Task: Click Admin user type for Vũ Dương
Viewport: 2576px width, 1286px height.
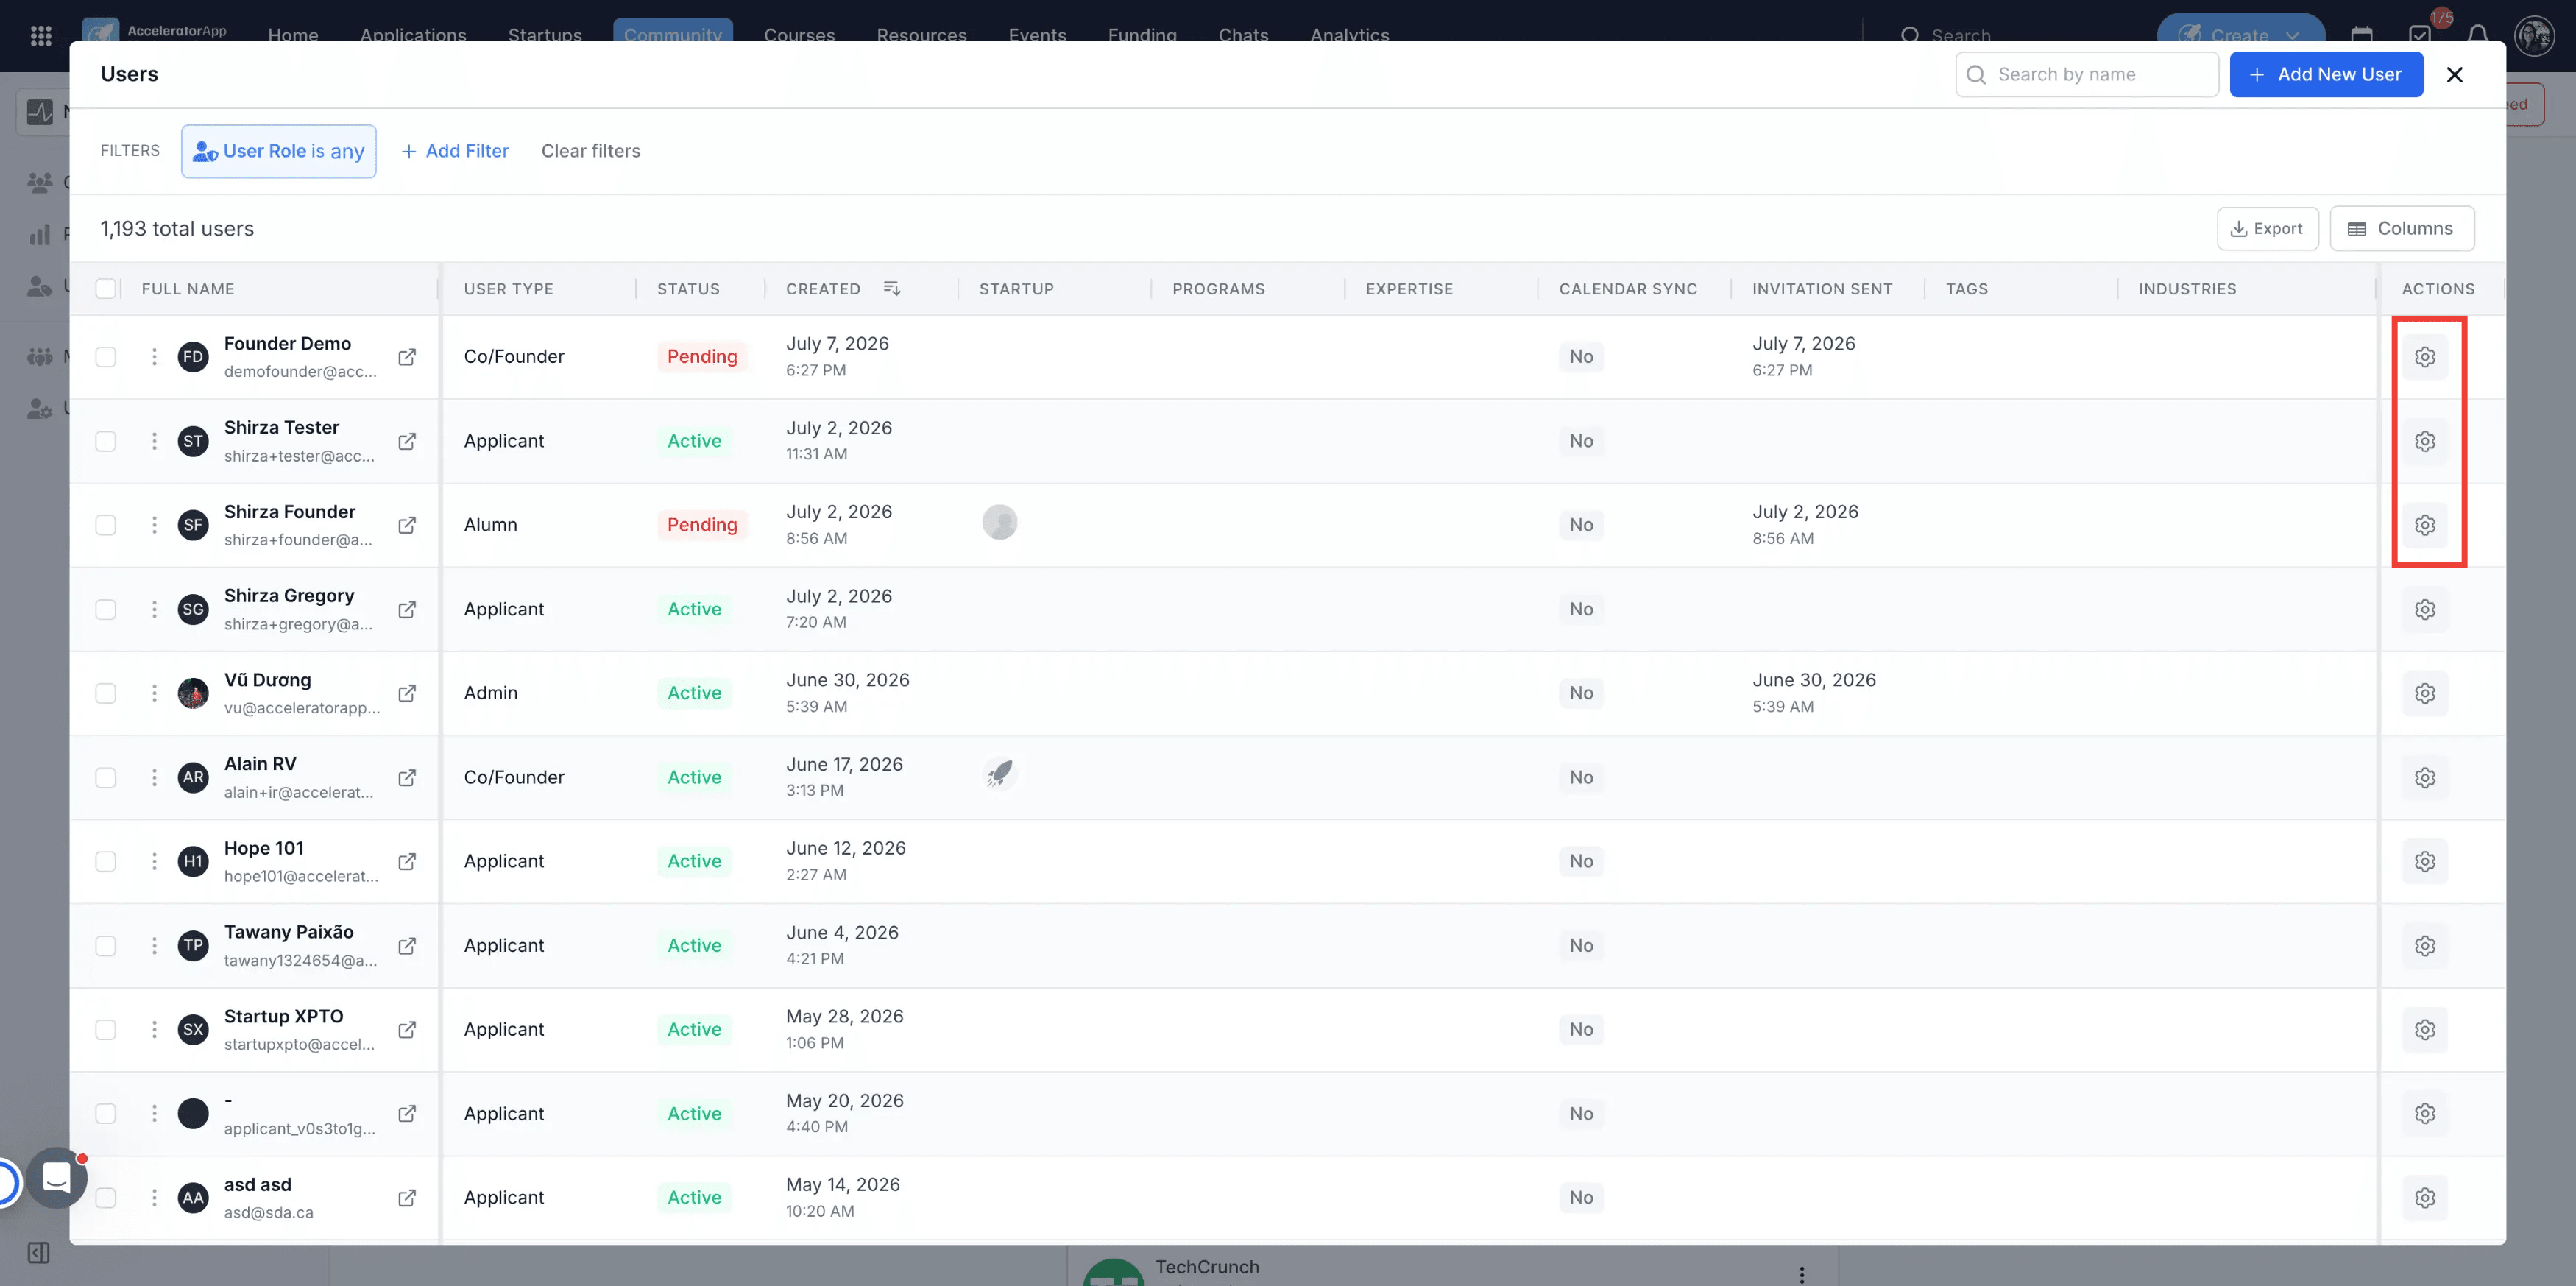Action: point(490,693)
